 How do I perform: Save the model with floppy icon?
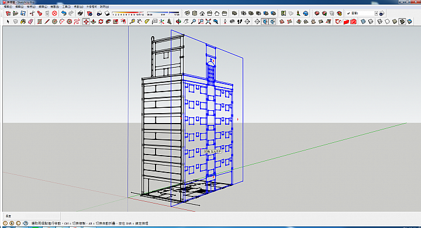(23, 13)
